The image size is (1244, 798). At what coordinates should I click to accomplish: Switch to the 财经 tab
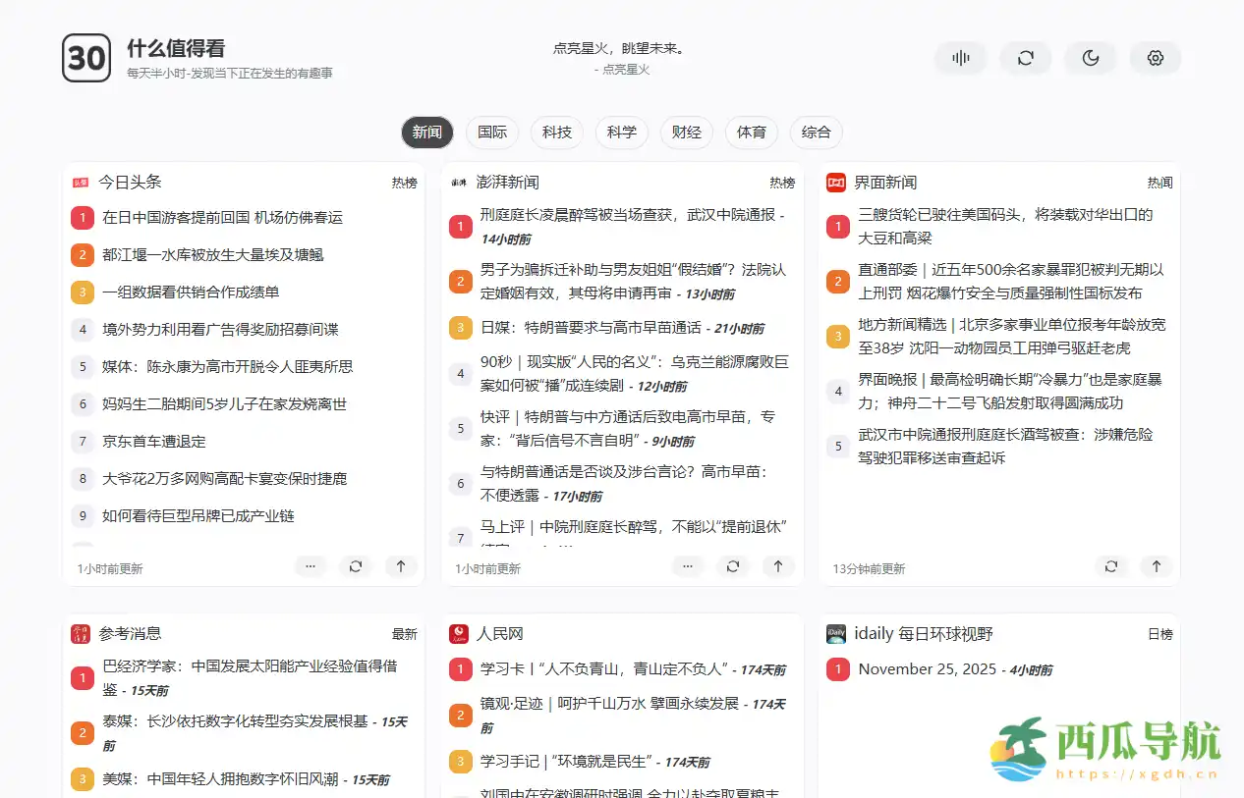686,133
